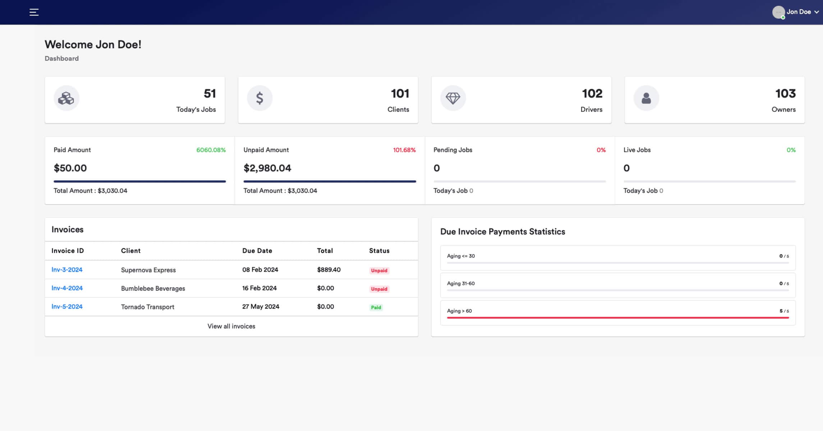Click the Invoices panel heading

click(x=68, y=230)
